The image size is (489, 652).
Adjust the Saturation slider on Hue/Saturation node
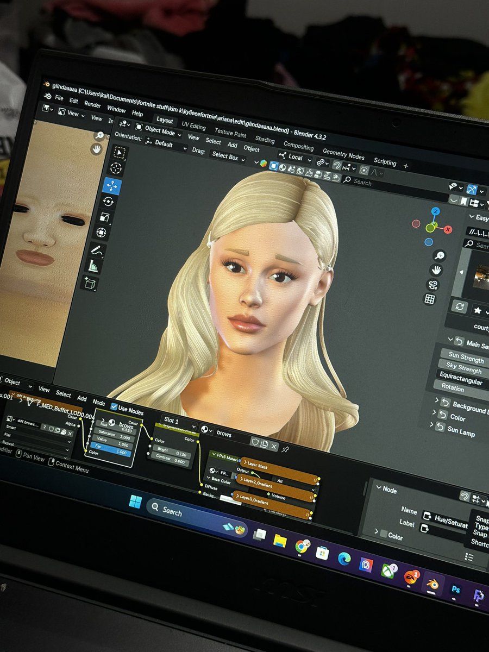114,435
